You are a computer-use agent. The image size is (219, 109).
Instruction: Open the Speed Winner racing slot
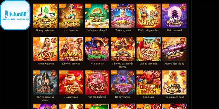[174, 49]
